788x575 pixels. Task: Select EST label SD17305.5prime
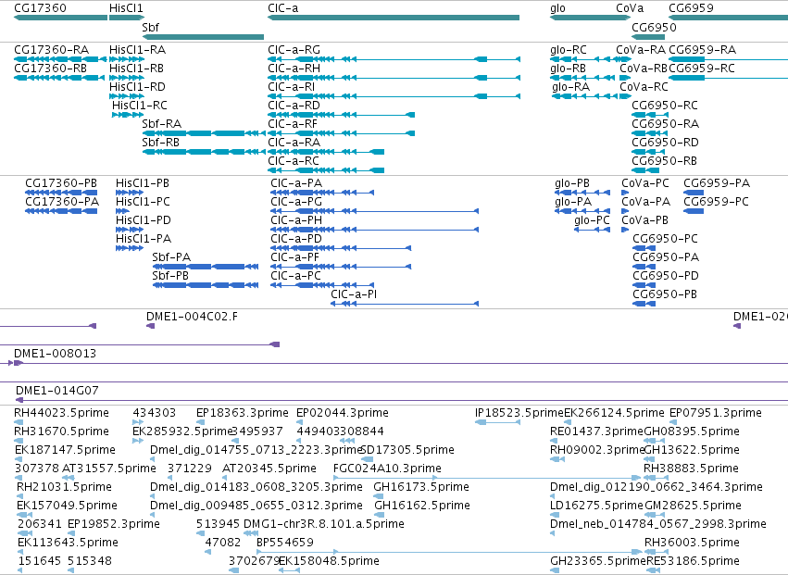[x=407, y=450]
